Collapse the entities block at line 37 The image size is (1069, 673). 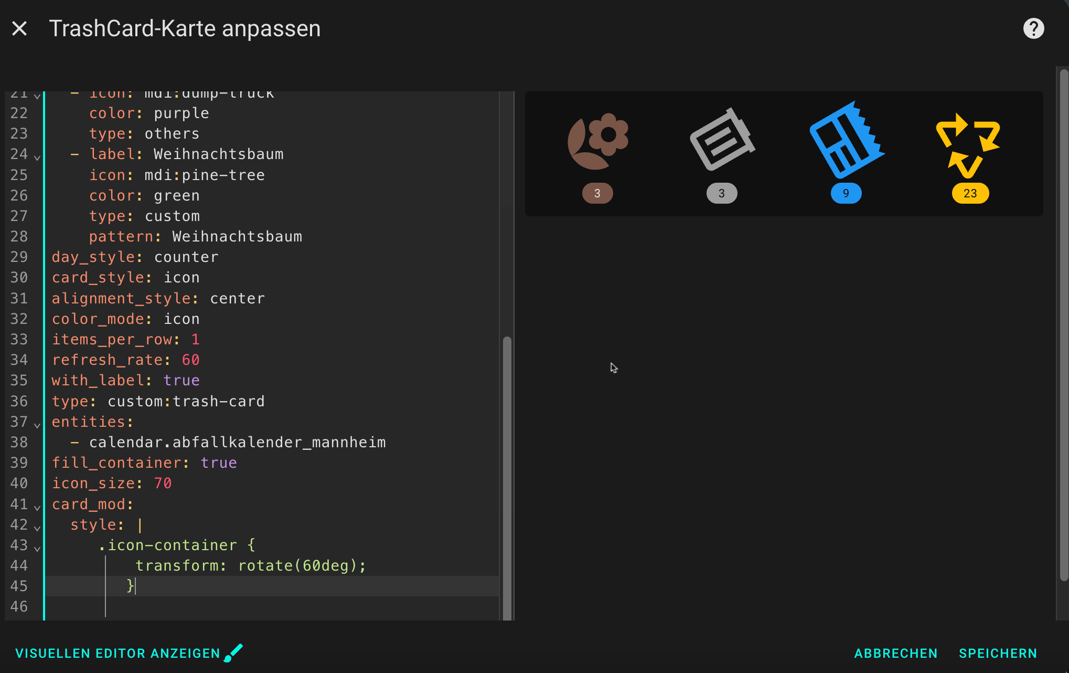click(x=37, y=425)
